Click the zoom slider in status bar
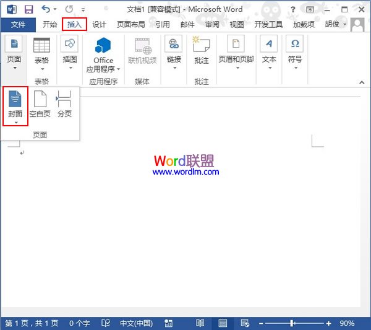Image resolution: width=371 pixels, height=330 pixels. (x=289, y=323)
